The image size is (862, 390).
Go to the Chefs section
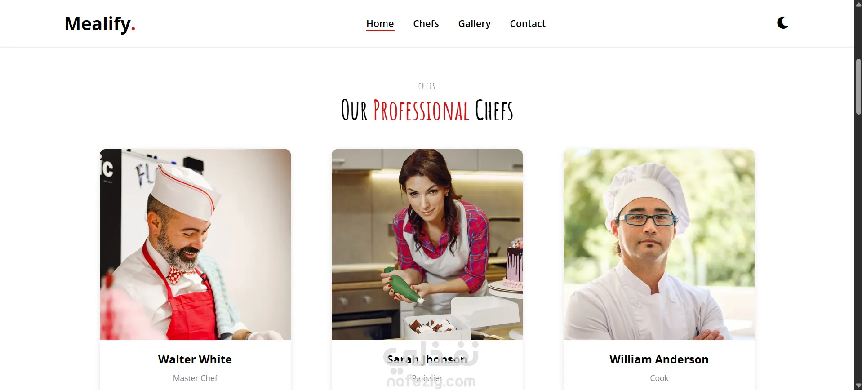point(426,24)
